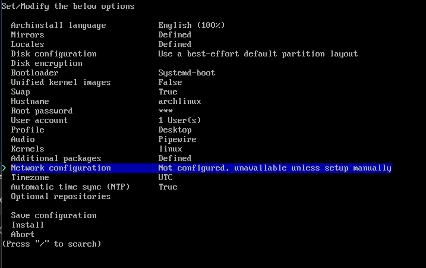Click the Desktop profile value
Viewport: 426px width, 268px height.
click(x=175, y=130)
